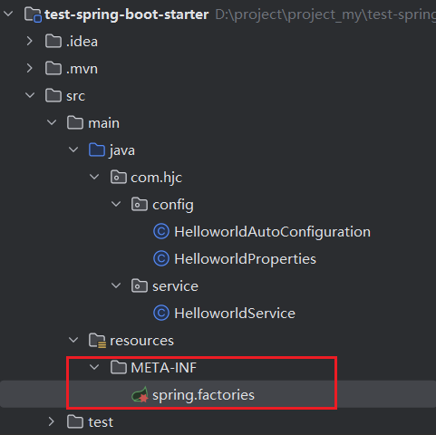Expand the .mvn folder
436x435 pixels.
click(29, 68)
